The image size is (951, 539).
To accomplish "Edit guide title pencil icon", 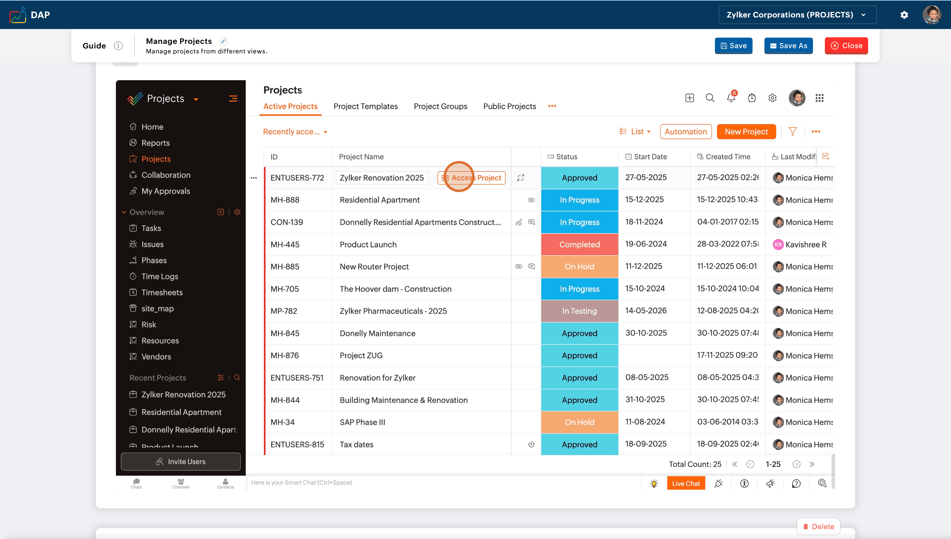I will pos(223,41).
